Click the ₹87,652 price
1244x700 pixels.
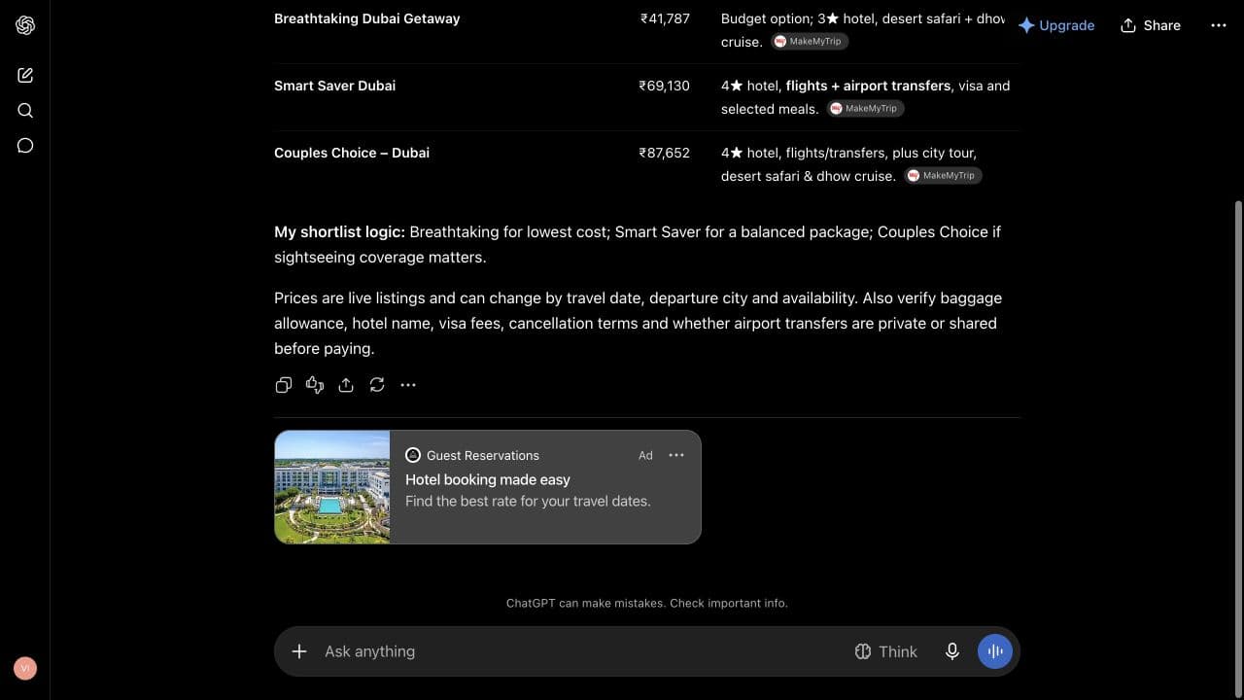click(x=665, y=153)
